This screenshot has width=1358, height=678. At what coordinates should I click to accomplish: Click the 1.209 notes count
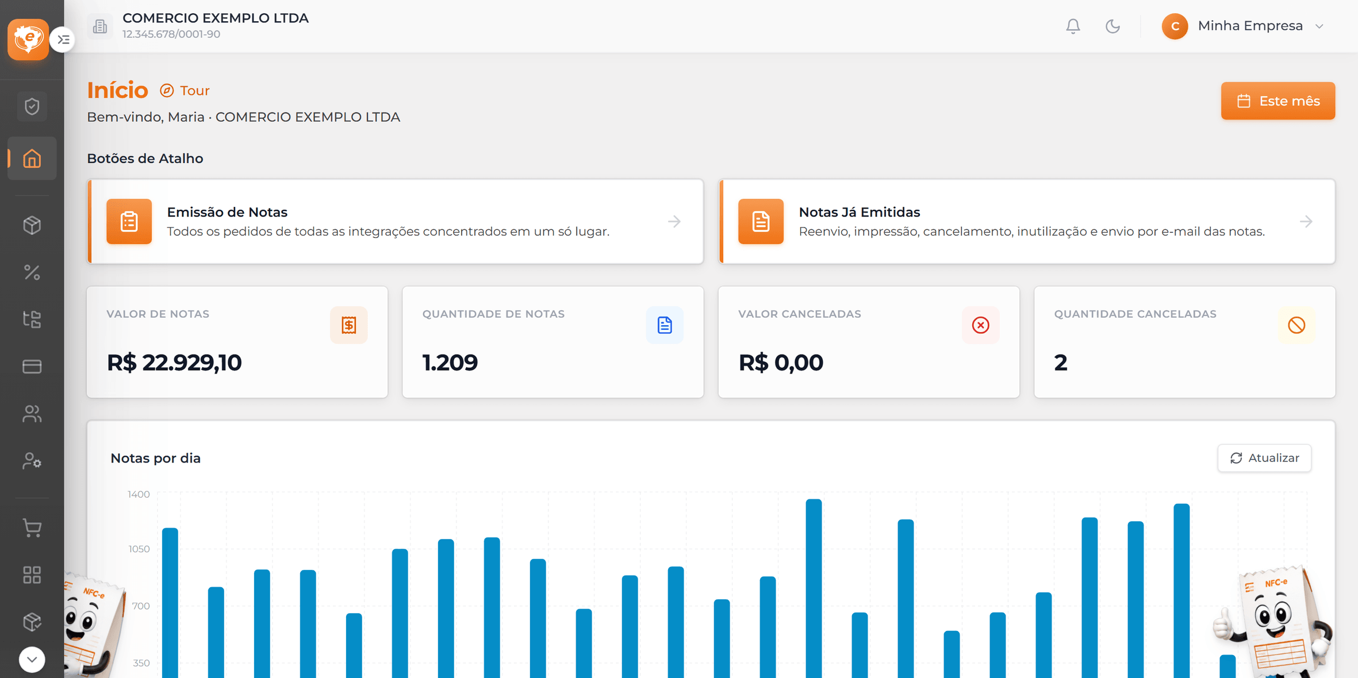450,363
